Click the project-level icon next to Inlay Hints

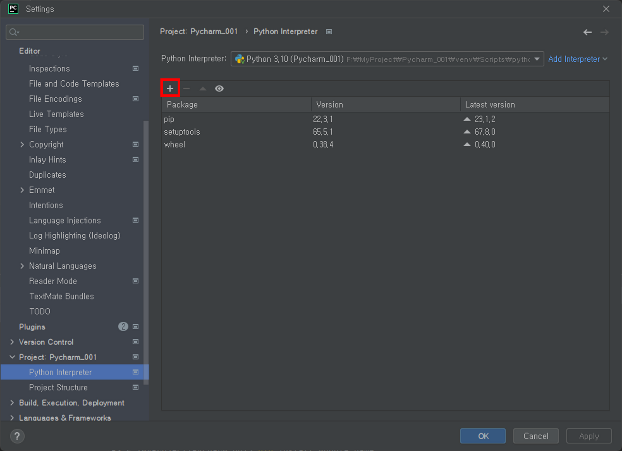point(136,159)
